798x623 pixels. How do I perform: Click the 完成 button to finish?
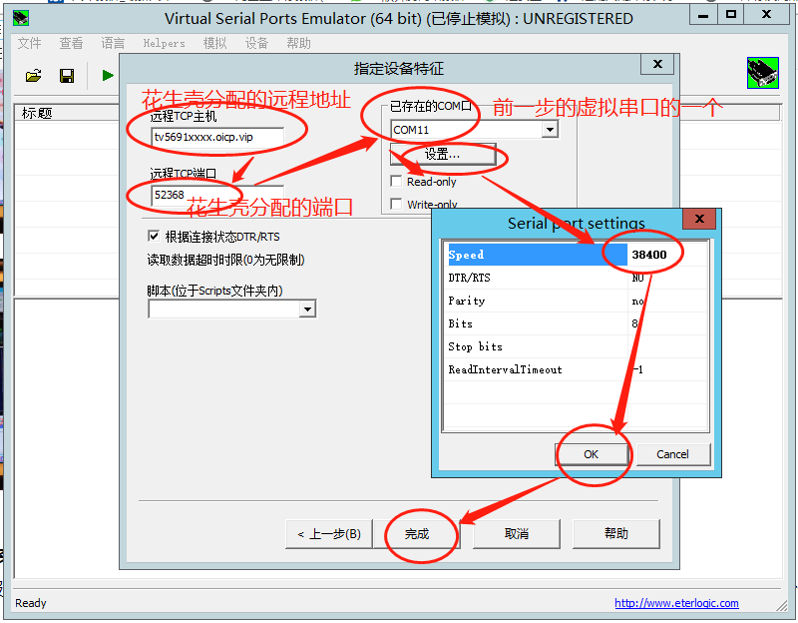(417, 534)
